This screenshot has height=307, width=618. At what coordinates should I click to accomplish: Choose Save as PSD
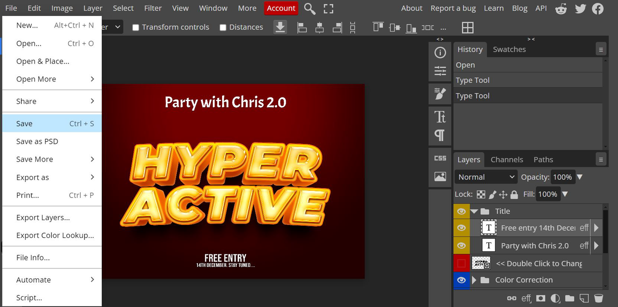pyautogui.click(x=52, y=141)
